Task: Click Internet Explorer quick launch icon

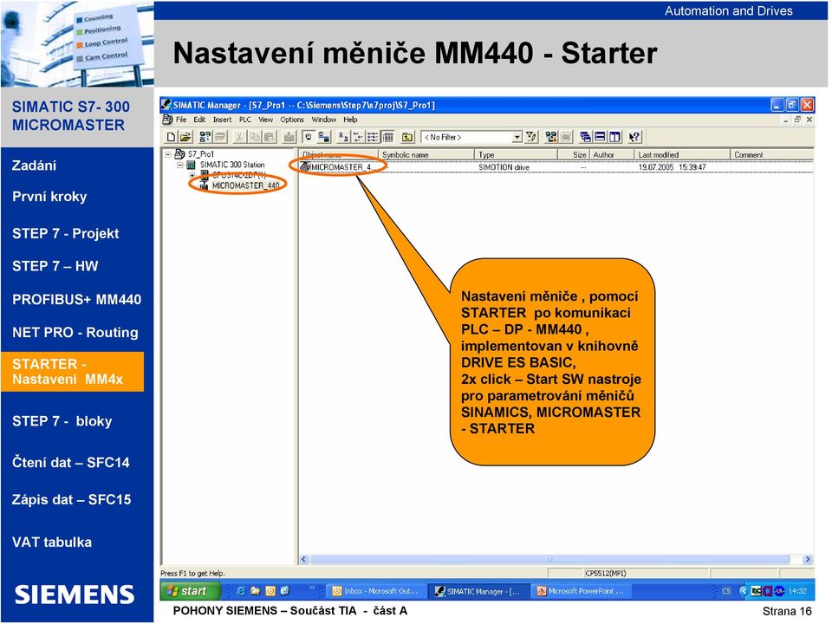Action: (x=241, y=590)
